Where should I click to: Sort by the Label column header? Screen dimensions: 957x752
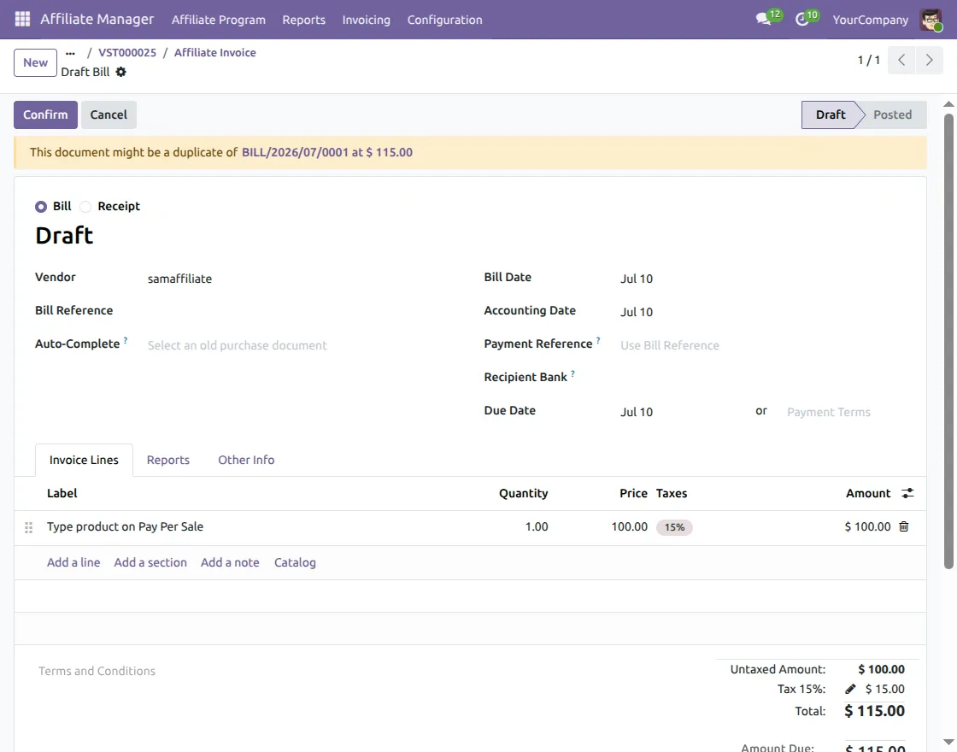coord(62,493)
